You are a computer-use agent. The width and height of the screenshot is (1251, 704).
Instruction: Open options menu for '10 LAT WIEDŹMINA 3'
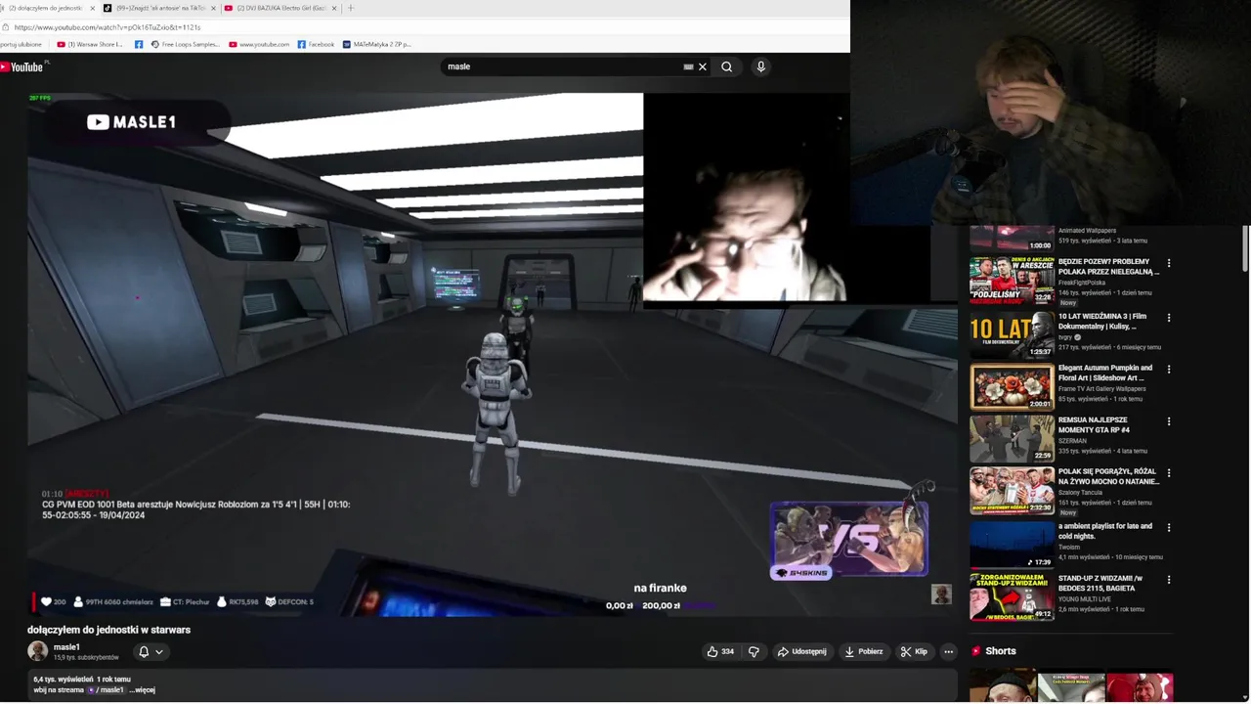click(x=1168, y=318)
